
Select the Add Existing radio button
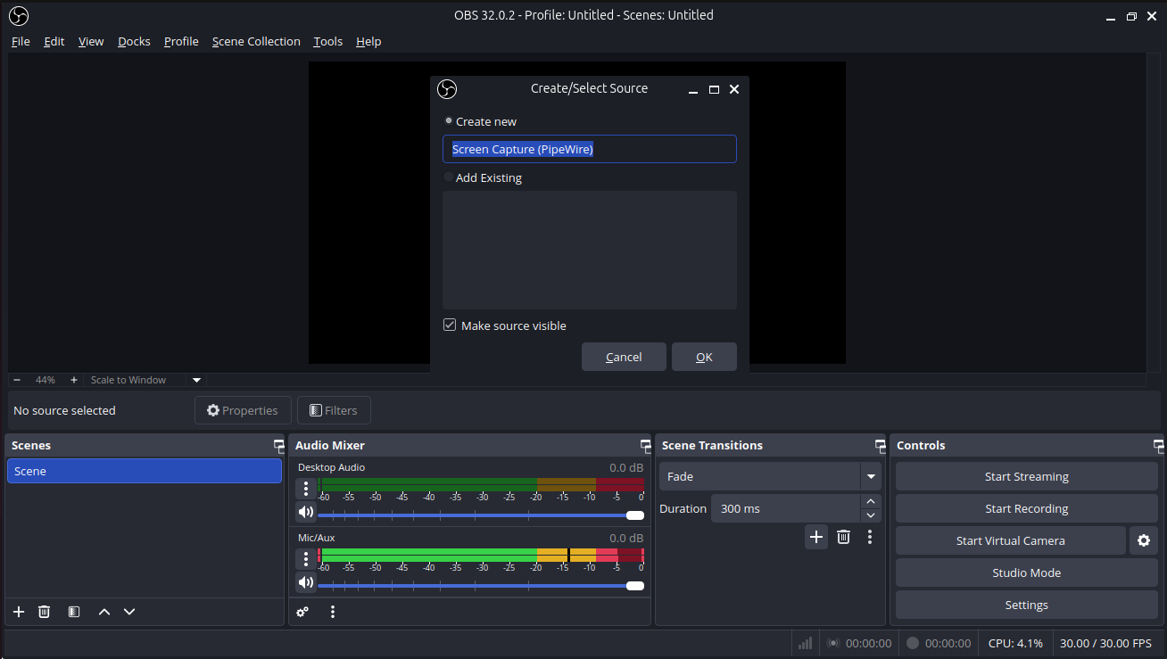click(x=449, y=177)
